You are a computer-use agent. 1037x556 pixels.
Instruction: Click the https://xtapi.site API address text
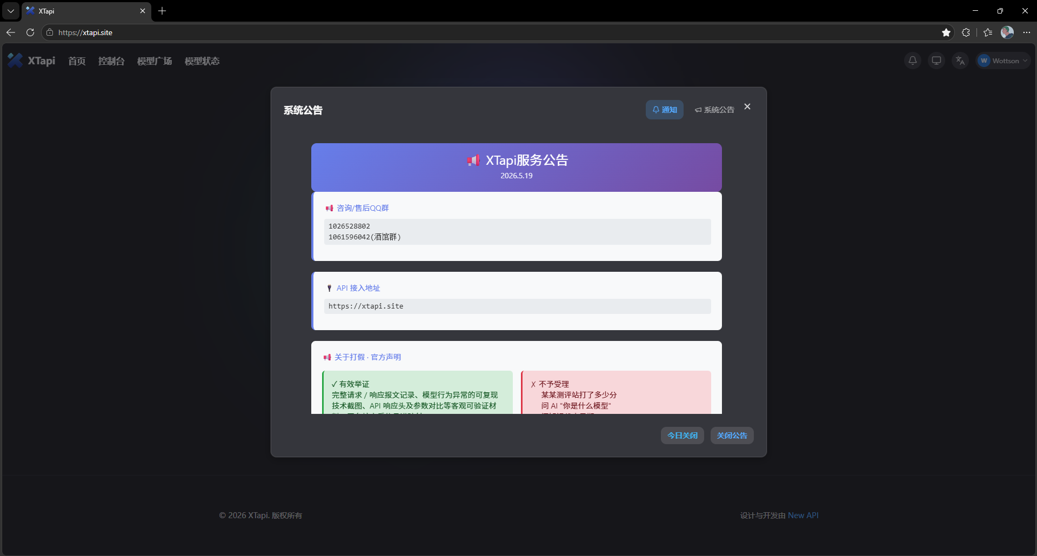click(x=366, y=306)
